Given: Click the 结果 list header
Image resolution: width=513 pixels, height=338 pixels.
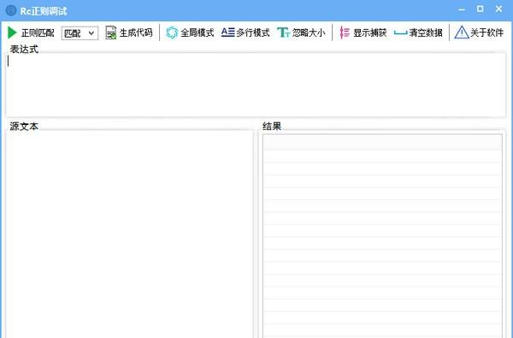Looking at the screenshot, I should point(382,142).
